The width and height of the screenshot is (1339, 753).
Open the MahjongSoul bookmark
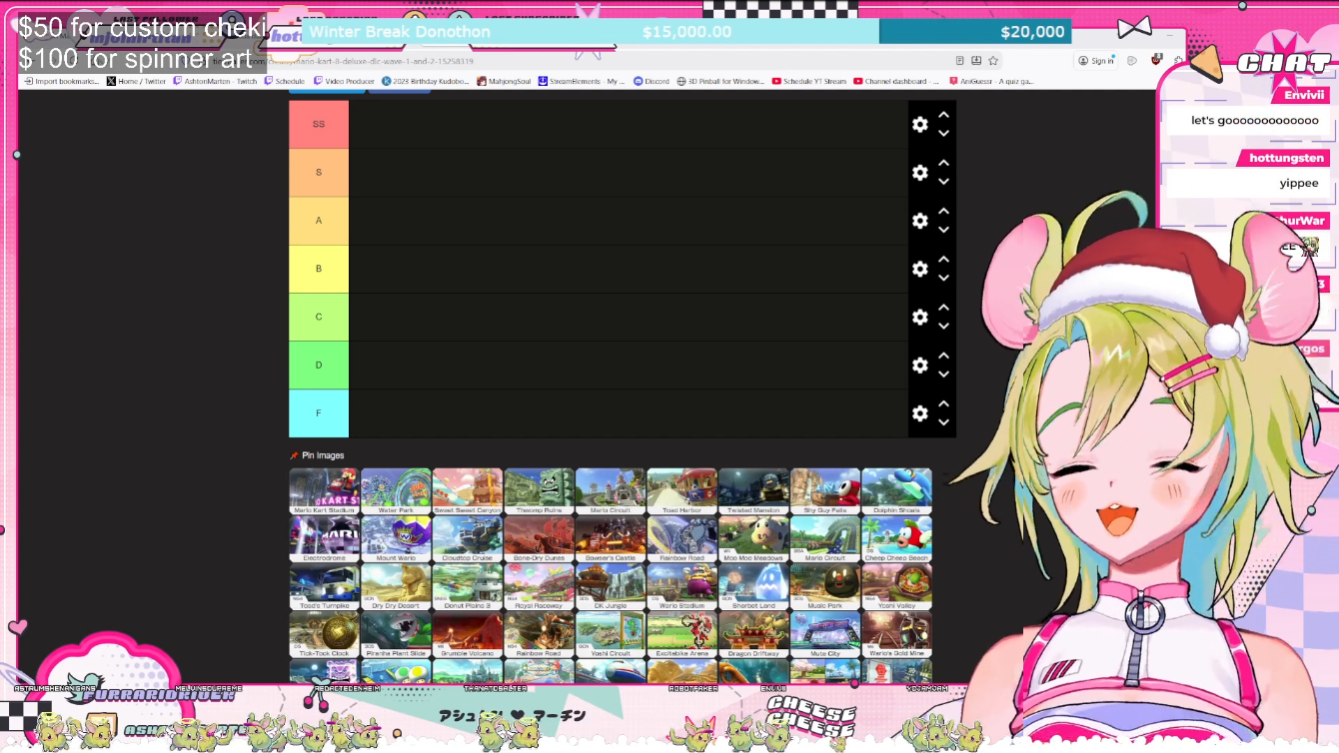505,81
